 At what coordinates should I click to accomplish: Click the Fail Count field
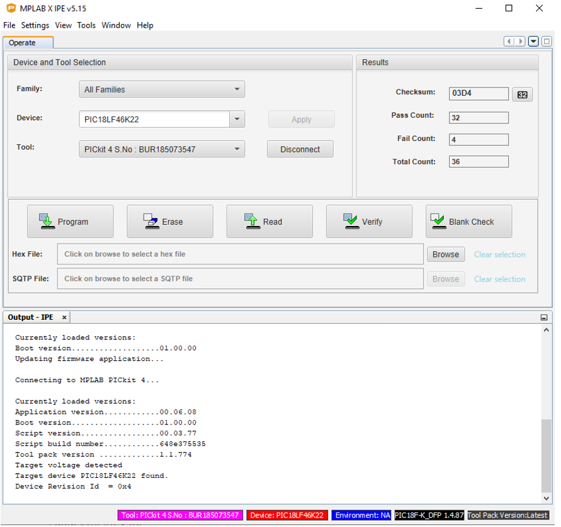coord(479,140)
